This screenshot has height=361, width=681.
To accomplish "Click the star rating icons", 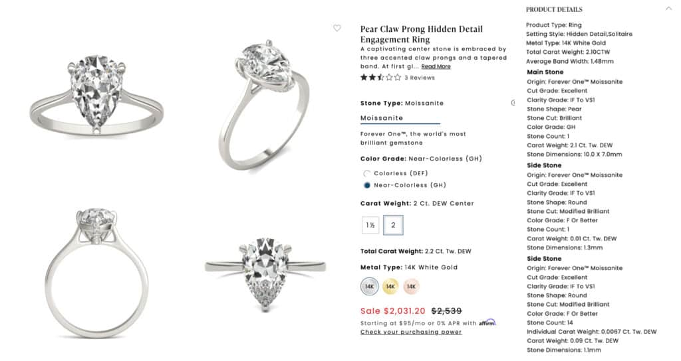I will (380, 78).
